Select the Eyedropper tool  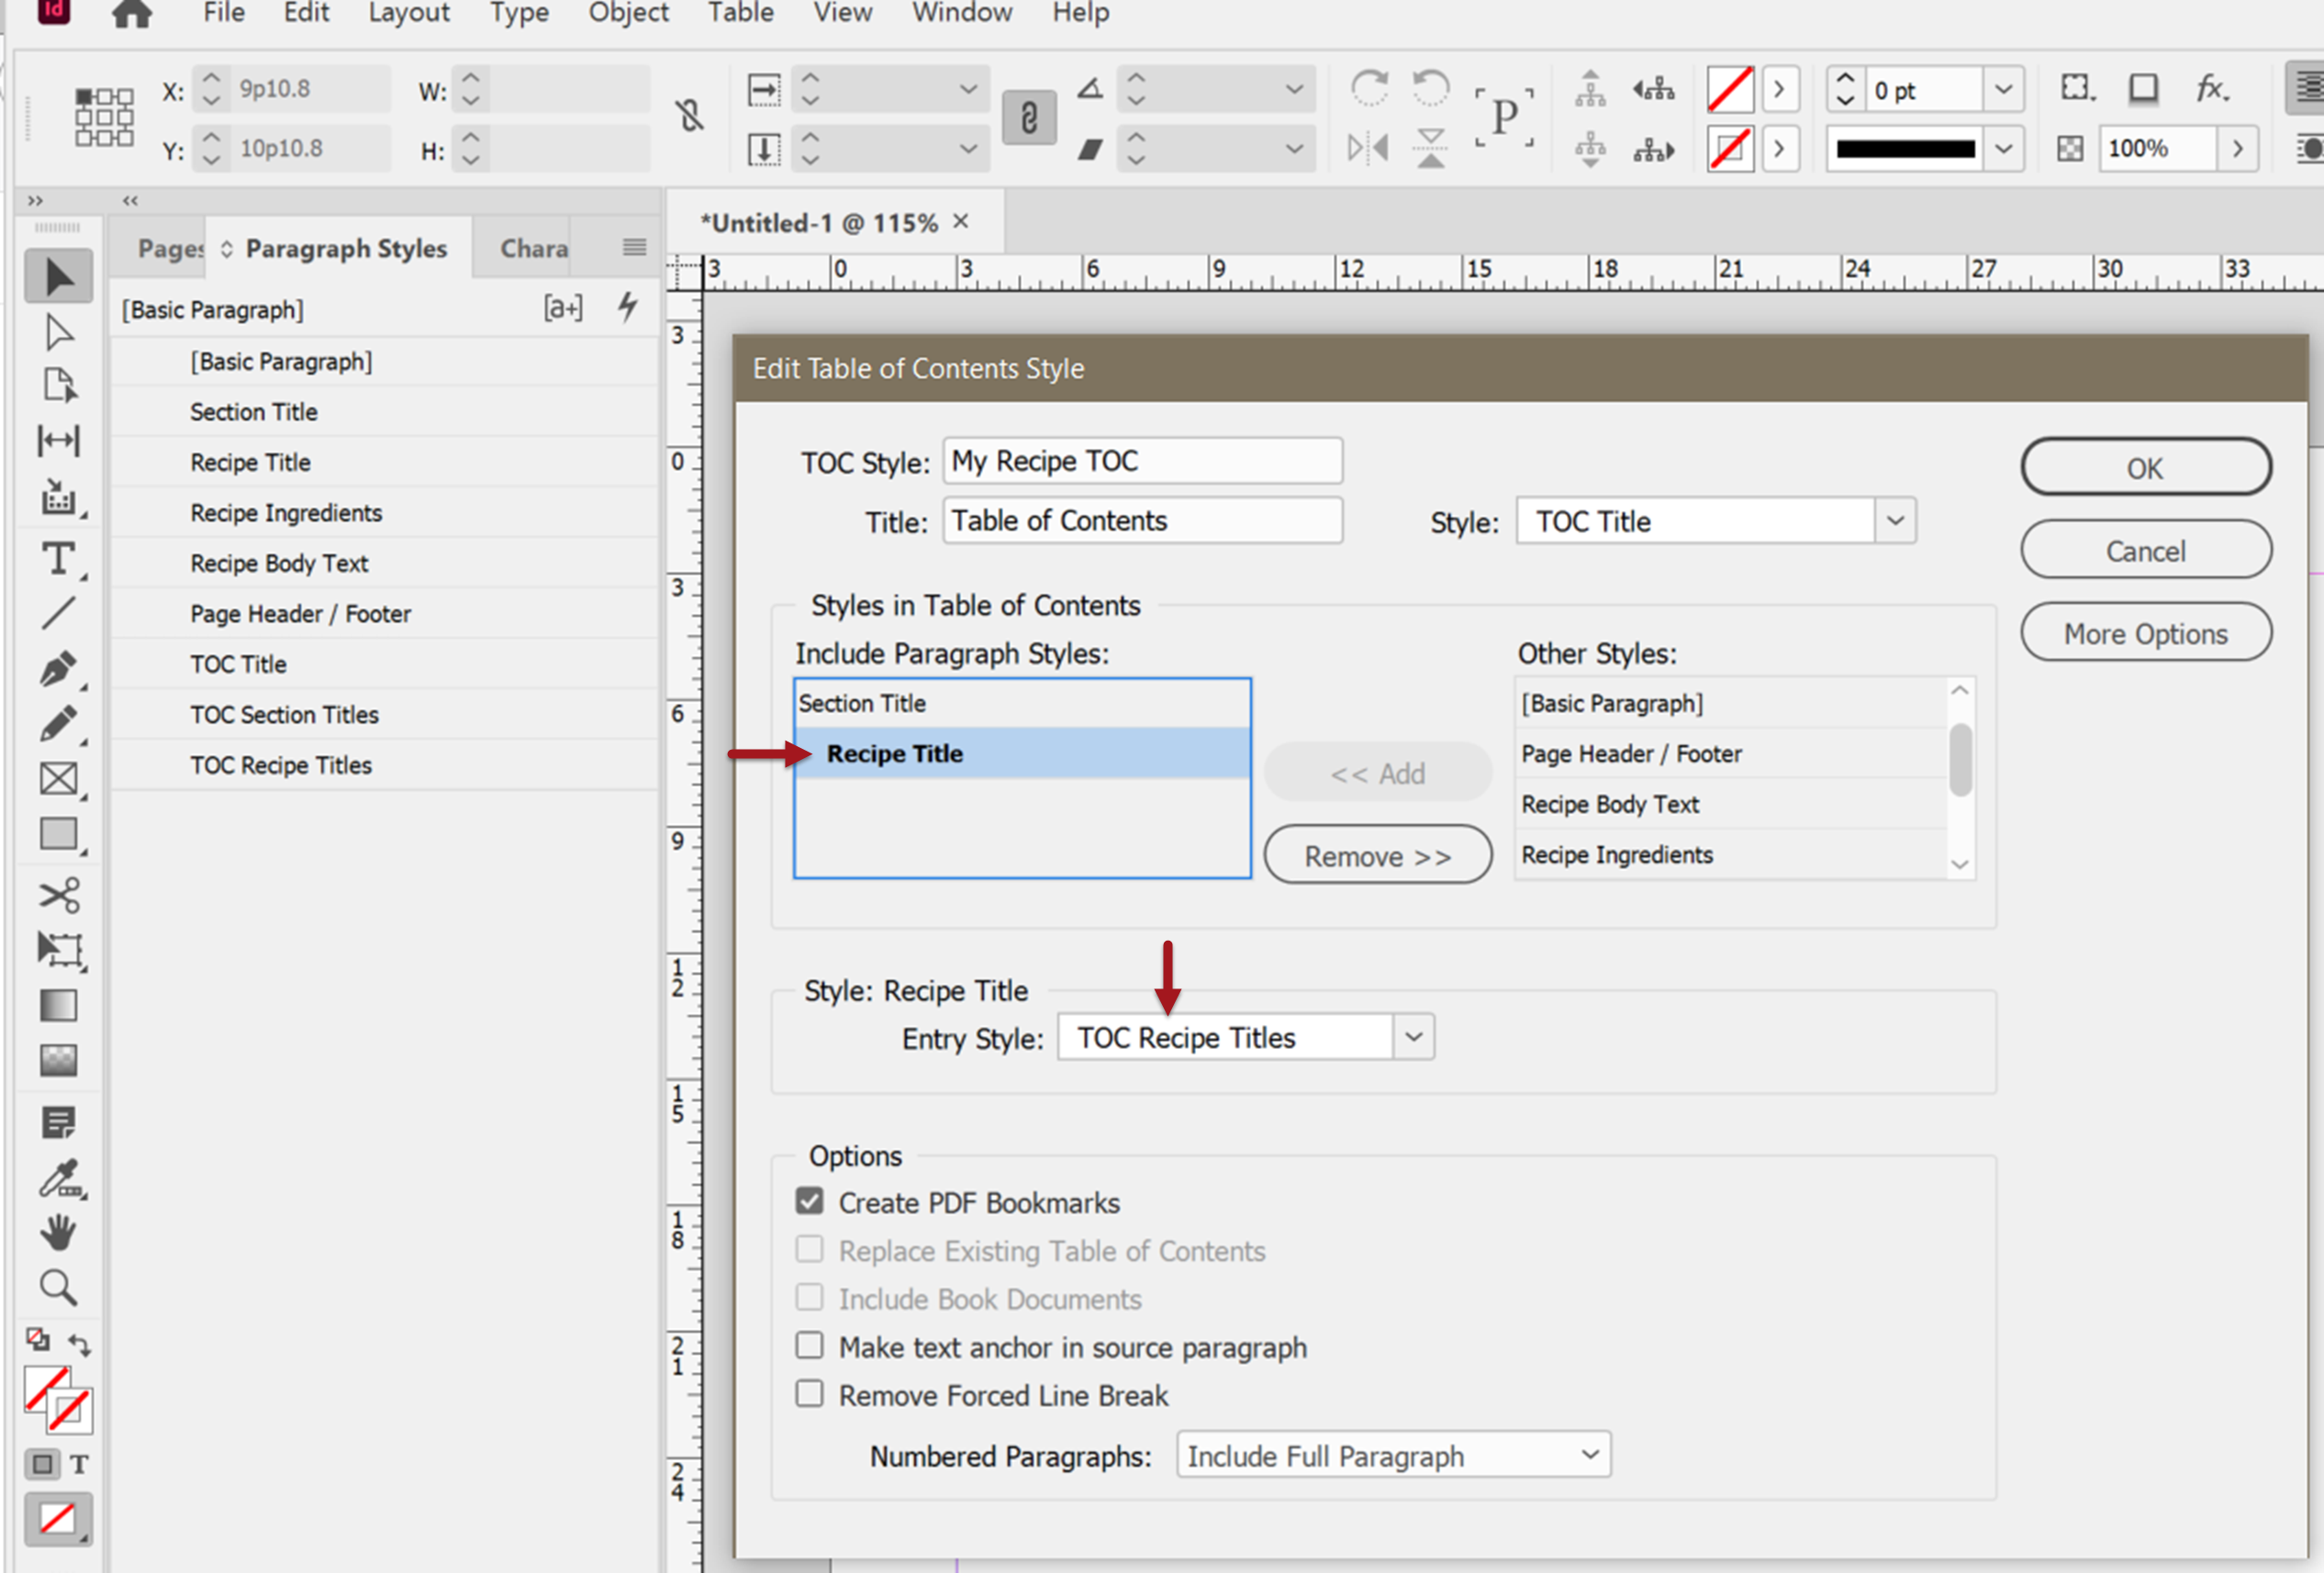(x=59, y=1181)
